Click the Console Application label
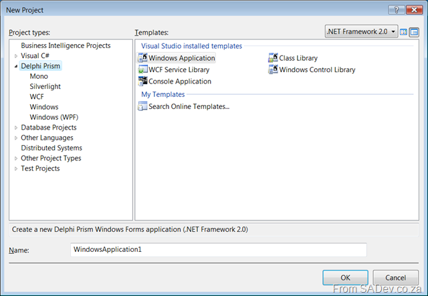The height and width of the screenshot is (296, 428). tap(180, 82)
